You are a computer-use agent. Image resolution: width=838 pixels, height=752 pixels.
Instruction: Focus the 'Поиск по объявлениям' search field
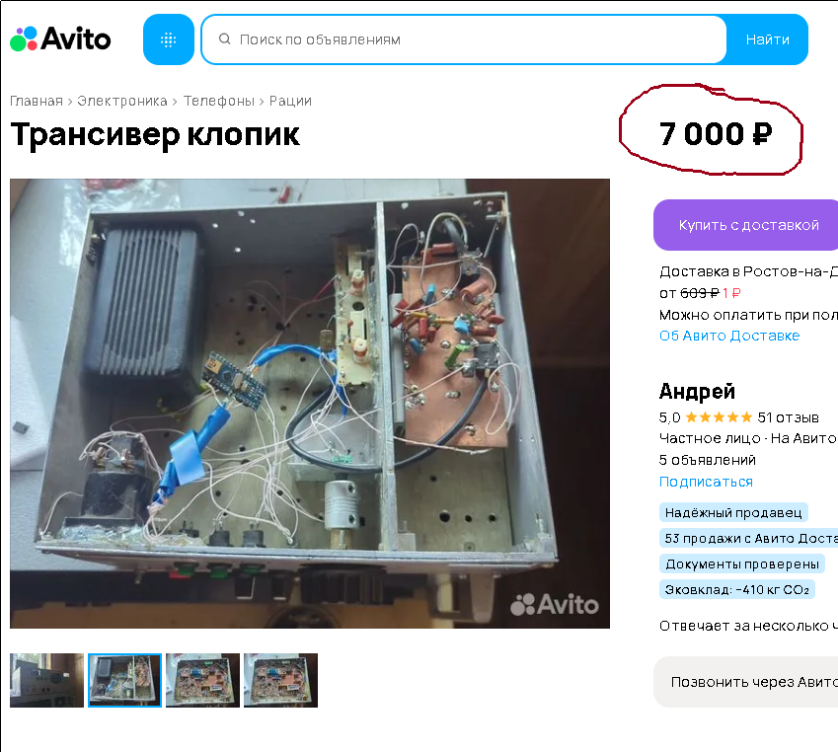pyautogui.click(x=463, y=39)
